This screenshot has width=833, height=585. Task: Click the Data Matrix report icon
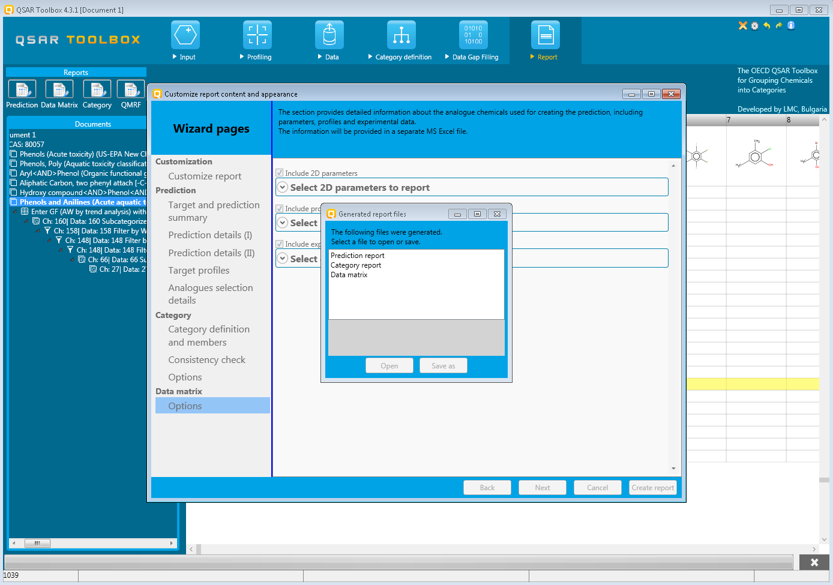tap(59, 90)
